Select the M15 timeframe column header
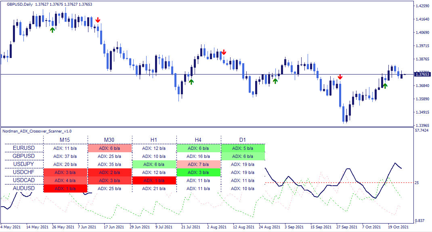The image size is (432, 232). [x=65, y=140]
